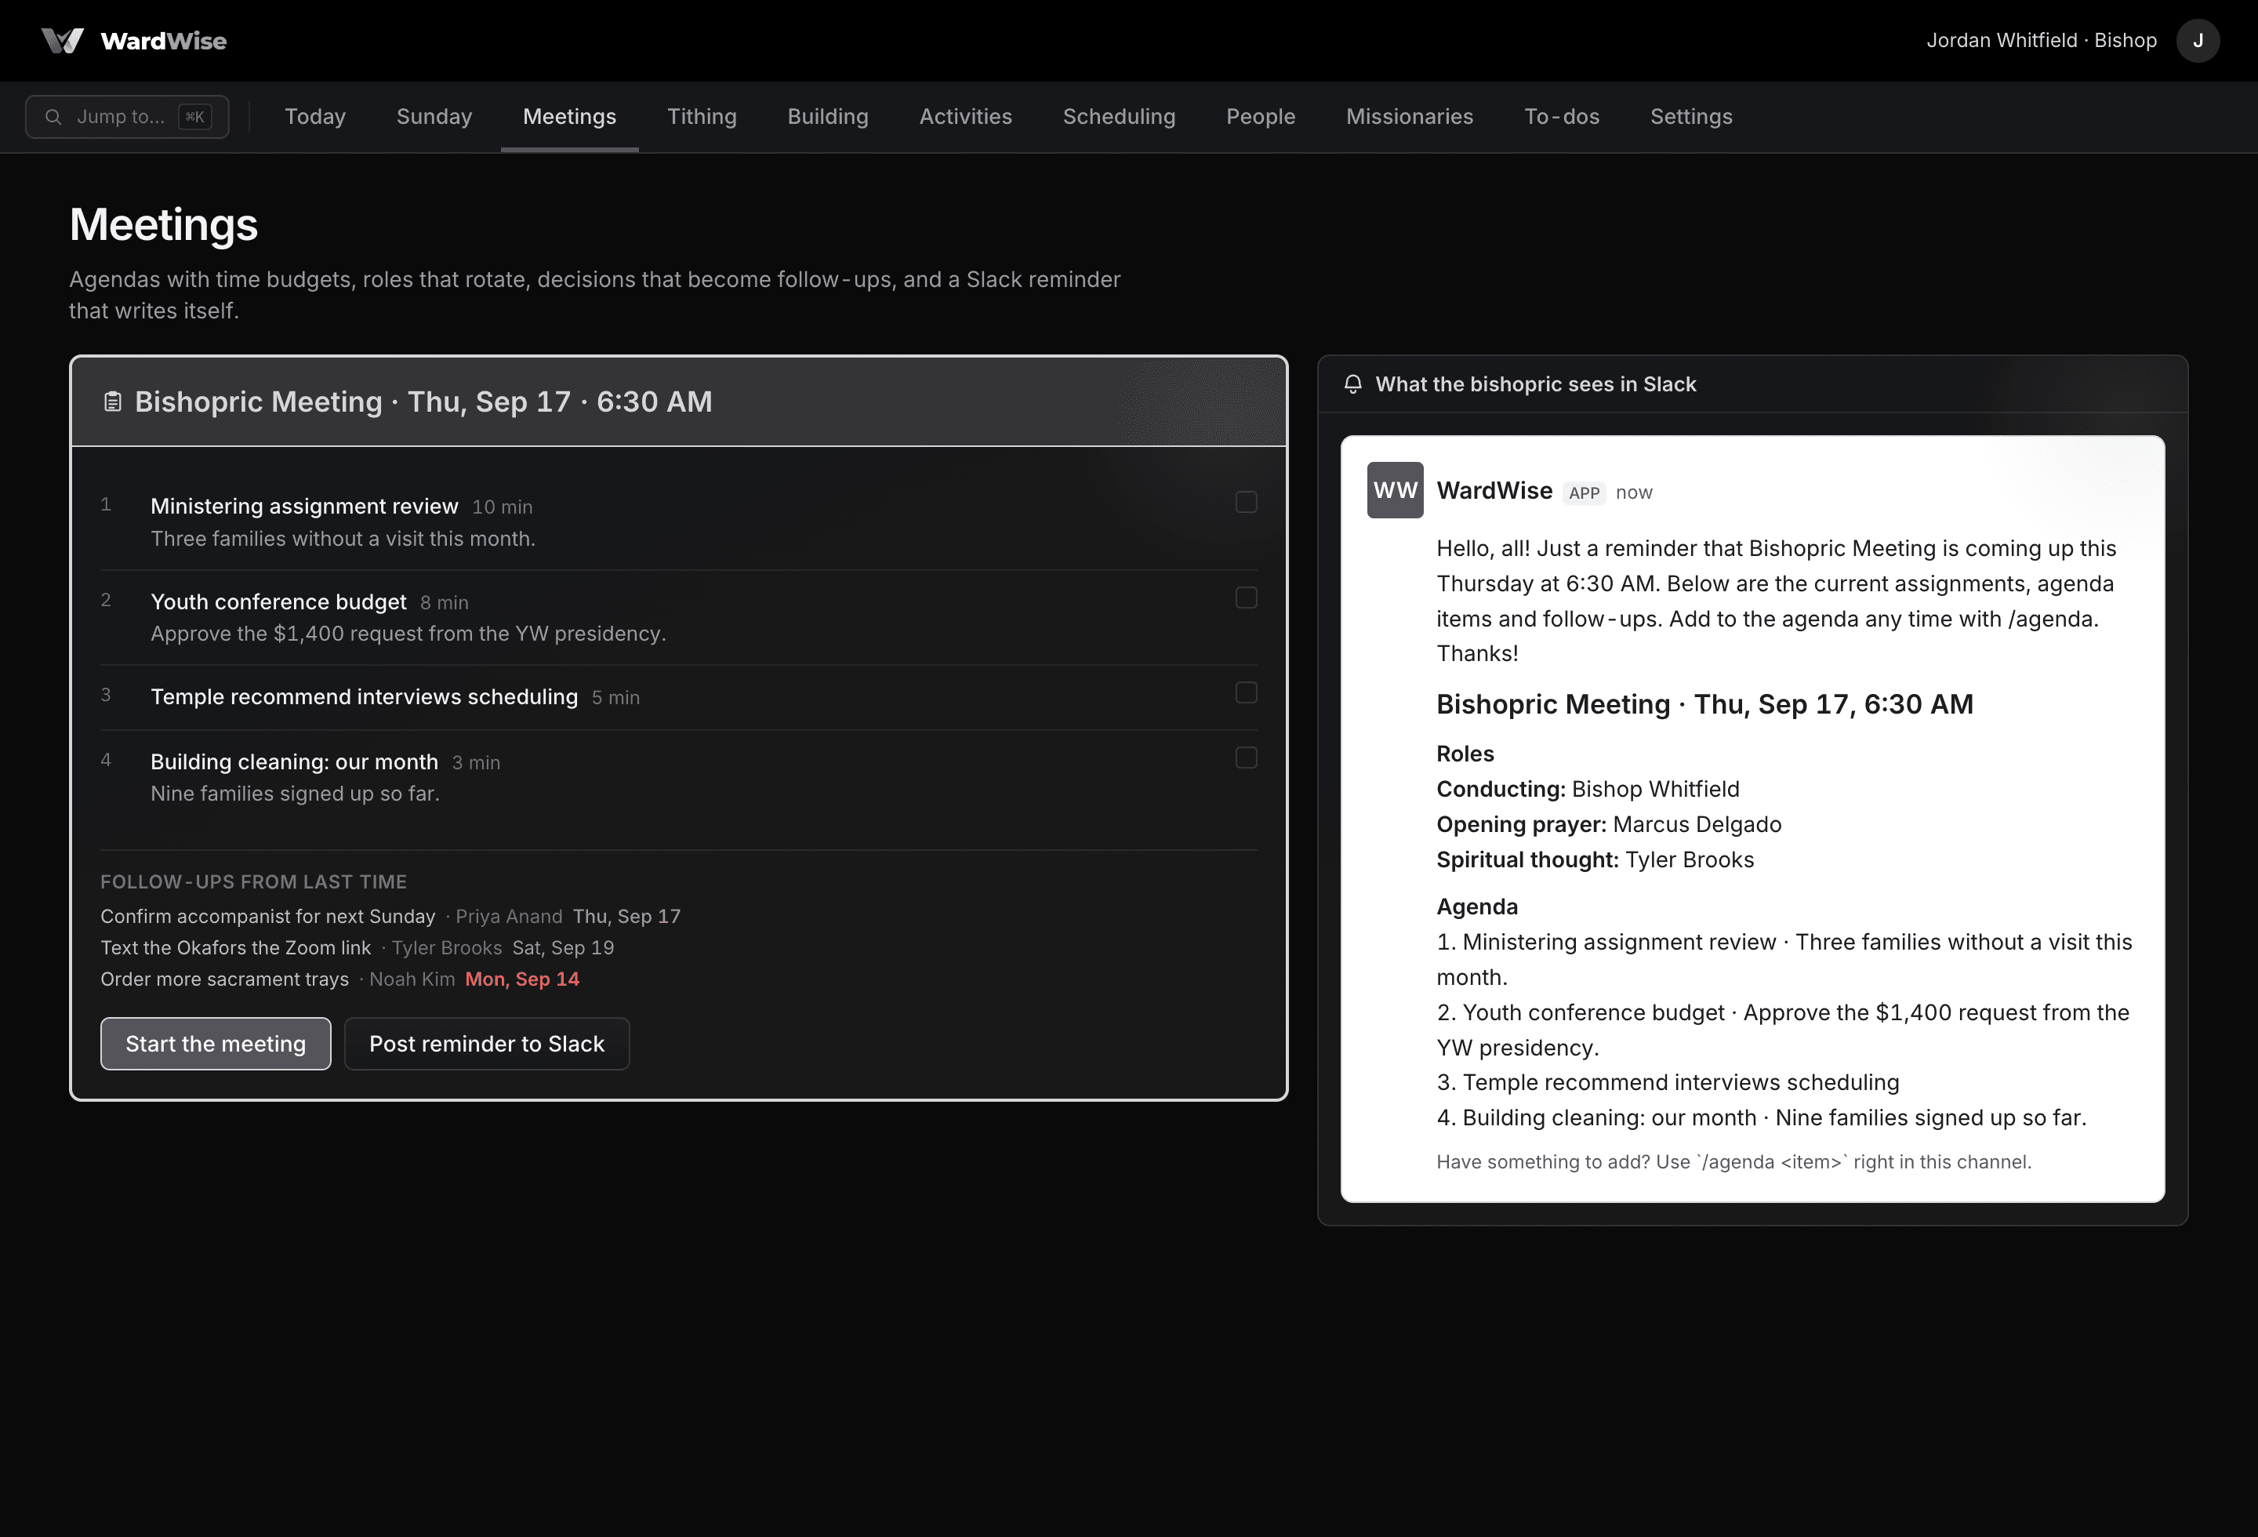The height and width of the screenshot is (1537, 2258).
Task: Click follow-up Order more sacrament trays
Action: click(x=224, y=979)
